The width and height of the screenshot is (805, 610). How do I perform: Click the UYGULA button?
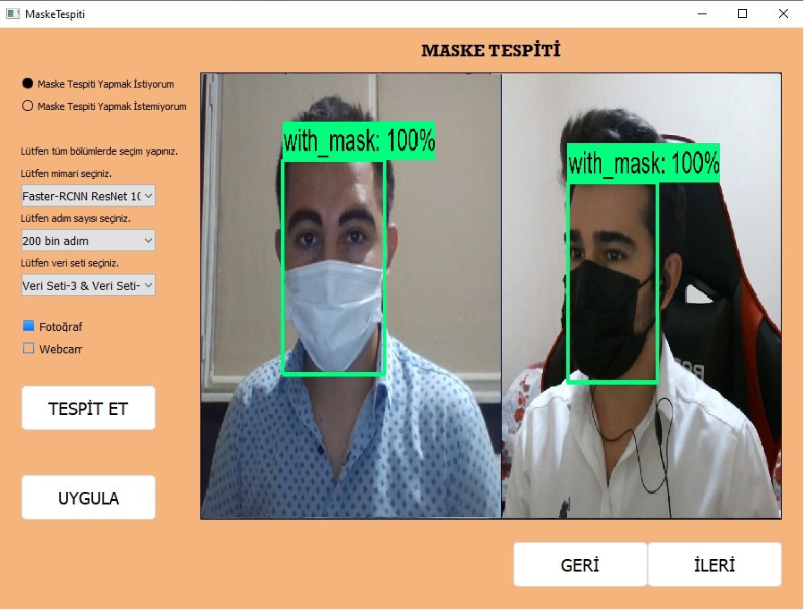pos(89,497)
